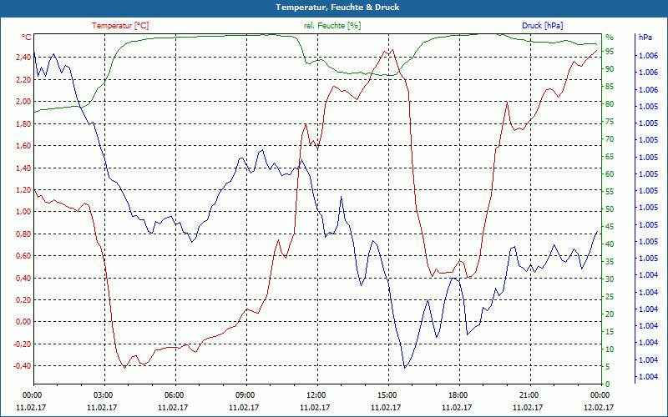Click the '1,20' temperature axis value

[23, 190]
